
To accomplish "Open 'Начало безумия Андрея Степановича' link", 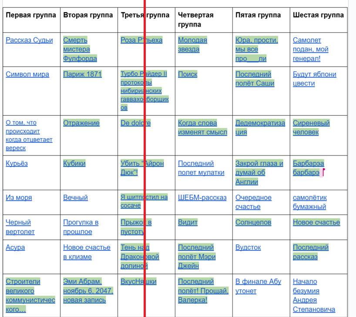I will pyautogui.click(x=314, y=295).
